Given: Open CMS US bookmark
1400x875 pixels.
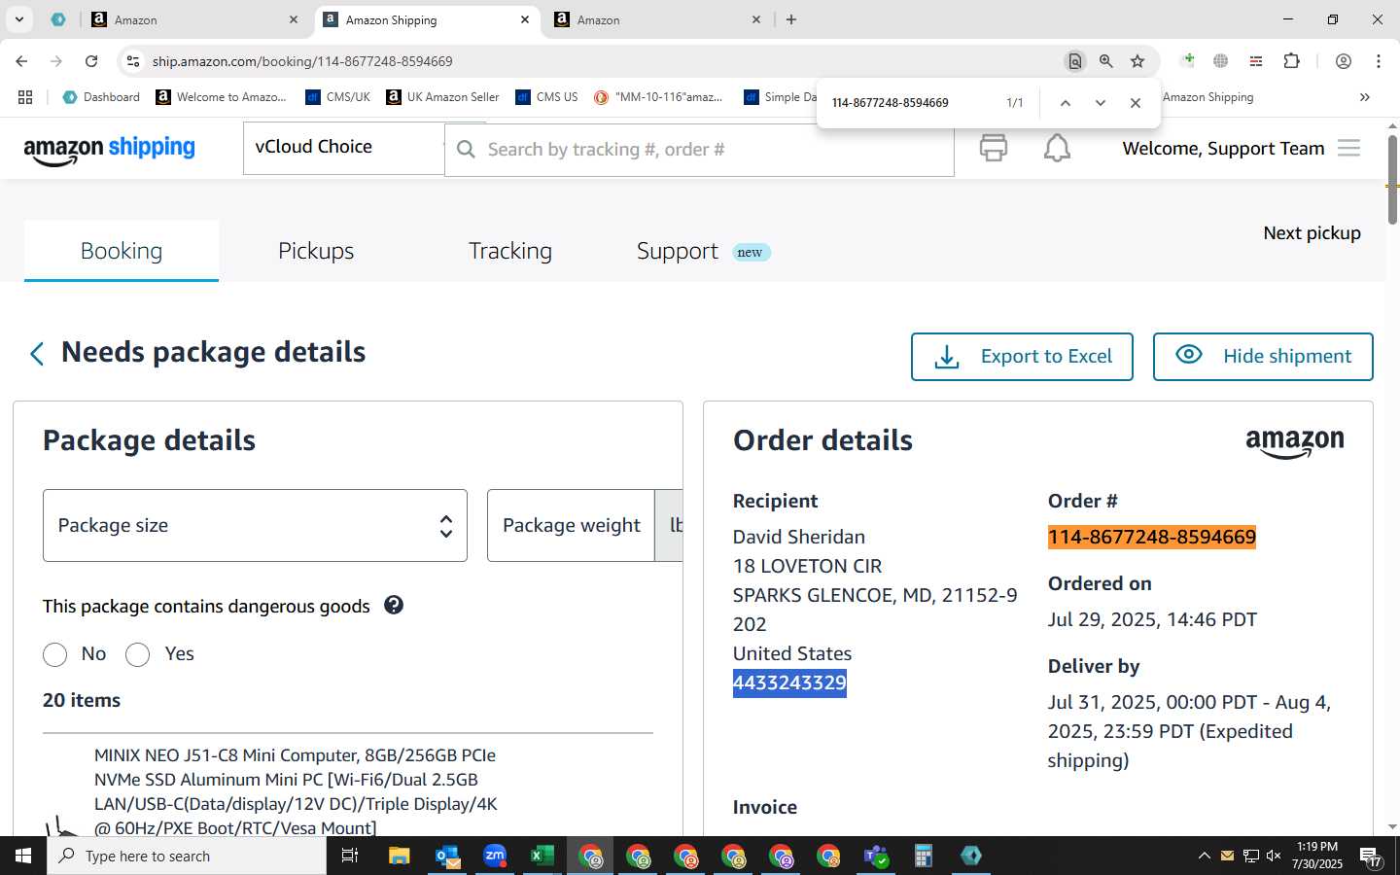Looking at the screenshot, I should 546,97.
